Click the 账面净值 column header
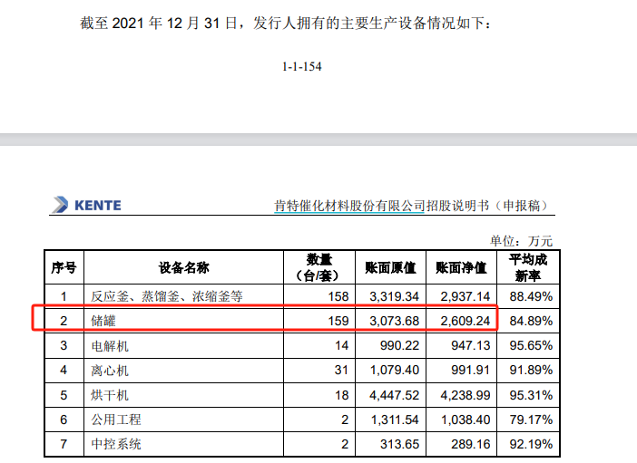This screenshot has height=463, width=637. coord(462,267)
